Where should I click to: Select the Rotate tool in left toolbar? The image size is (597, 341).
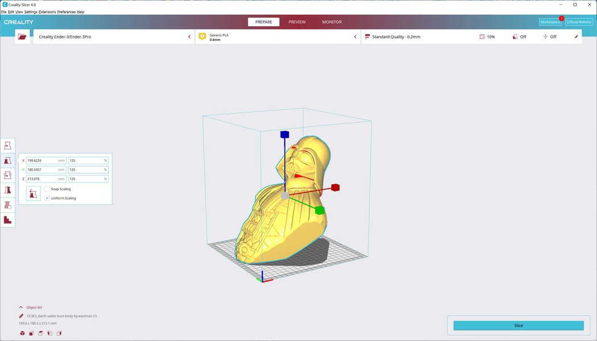[x=7, y=176]
